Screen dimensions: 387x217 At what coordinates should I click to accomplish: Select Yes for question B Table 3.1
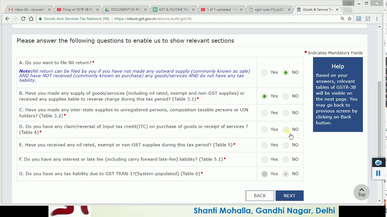(x=265, y=96)
